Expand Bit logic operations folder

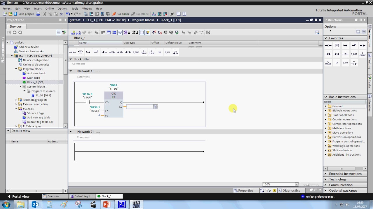tap(326, 111)
